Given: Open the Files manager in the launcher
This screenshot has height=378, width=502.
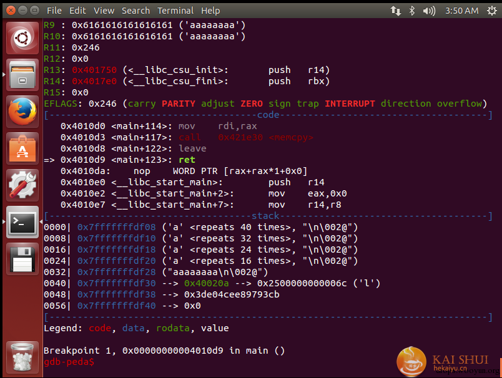Looking at the screenshot, I should tap(22, 75).
